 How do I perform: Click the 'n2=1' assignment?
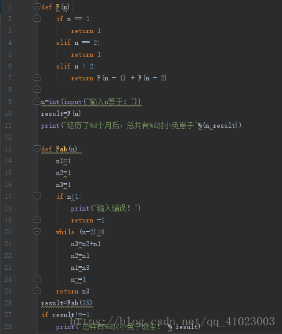pyautogui.click(x=63, y=173)
